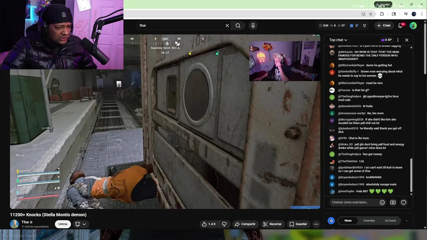Click the video title 11200+ Knocks
The width and height of the screenshot is (427, 240).
[48, 215]
